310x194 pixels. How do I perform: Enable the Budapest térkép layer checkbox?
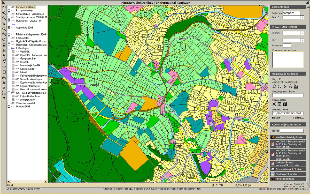pyautogui.click(x=9, y=10)
